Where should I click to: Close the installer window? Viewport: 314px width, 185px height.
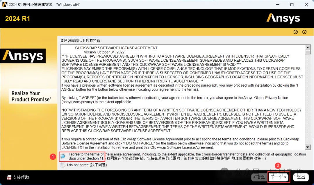pos(306,4)
